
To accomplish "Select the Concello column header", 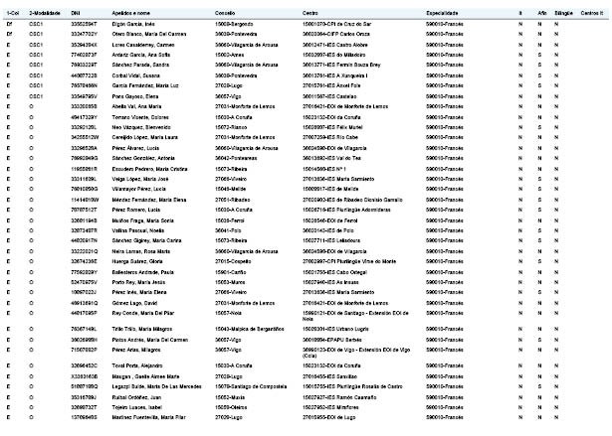I will pyautogui.click(x=225, y=13).
